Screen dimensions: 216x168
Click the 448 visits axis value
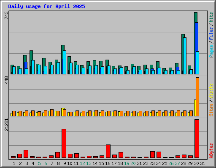(x=6, y=80)
